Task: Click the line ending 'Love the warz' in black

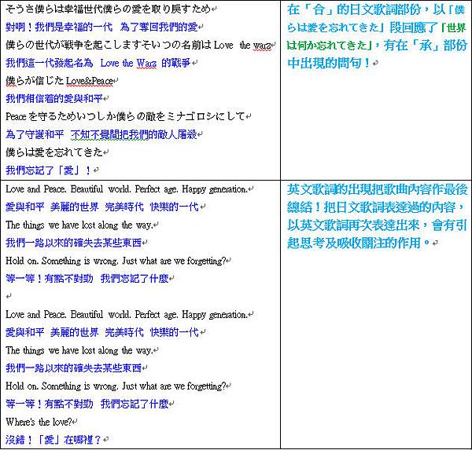Action: [x=138, y=45]
